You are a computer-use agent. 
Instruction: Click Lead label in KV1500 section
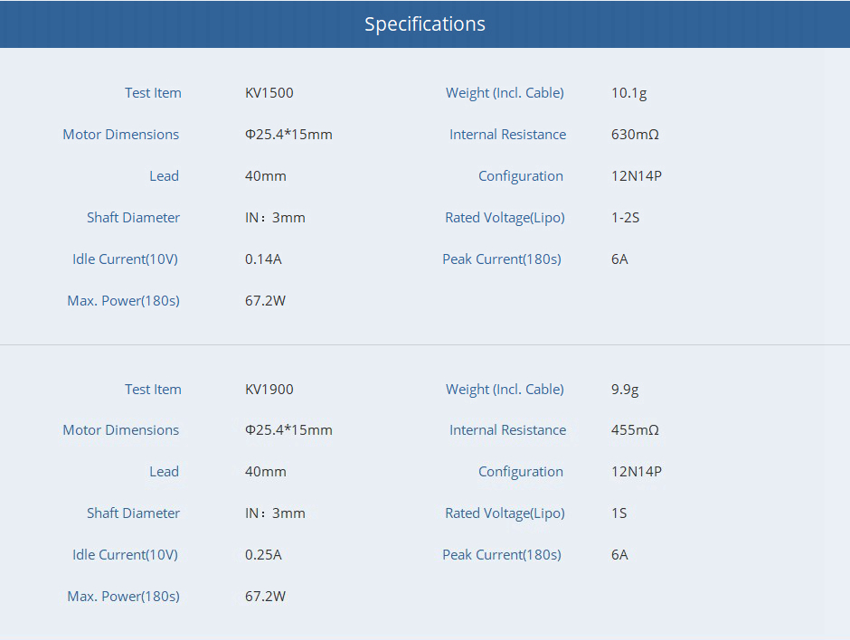point(164,176)
